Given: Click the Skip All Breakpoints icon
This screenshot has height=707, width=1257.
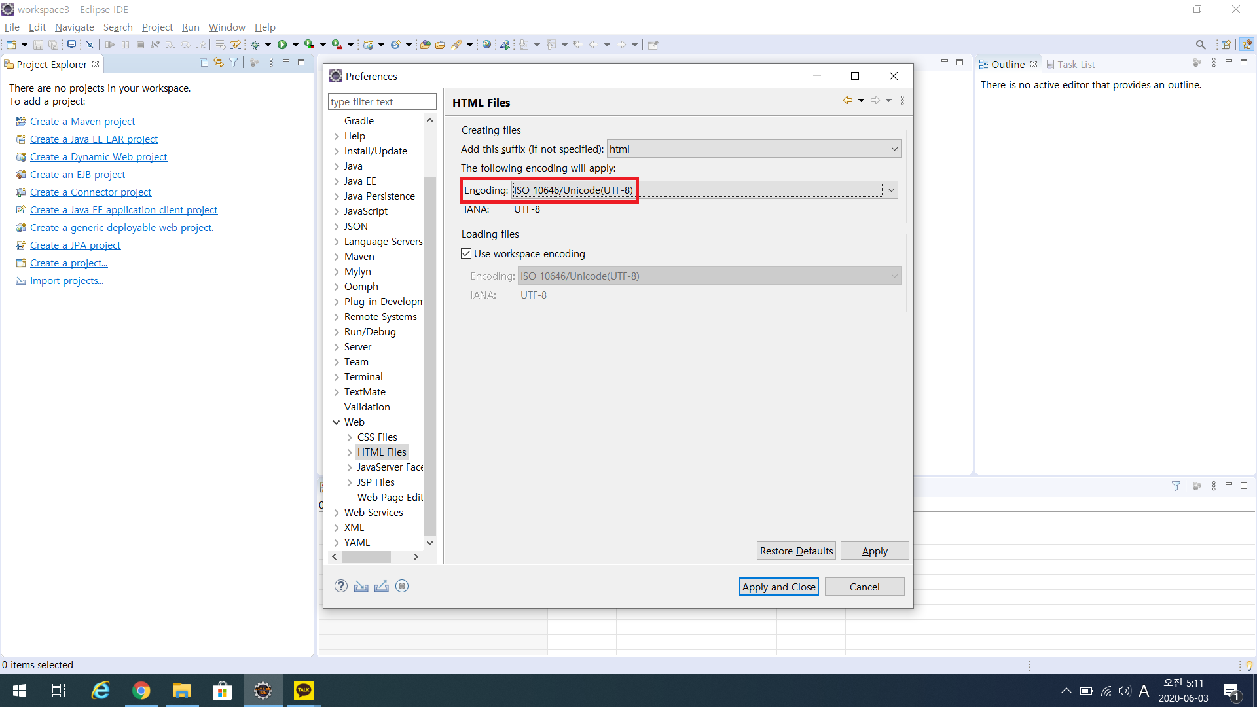Looking at the screenshot, I should (90, 45).
